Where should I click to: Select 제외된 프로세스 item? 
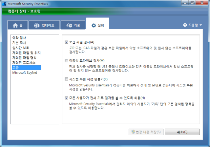24,63
